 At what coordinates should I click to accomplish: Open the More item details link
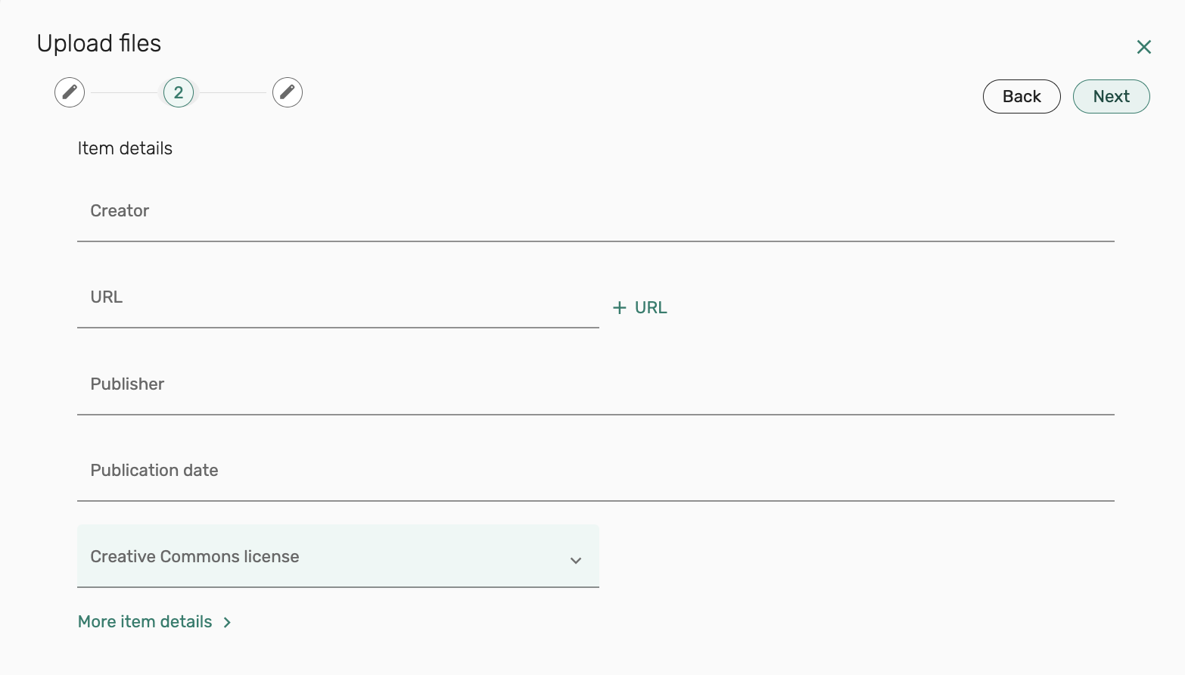(145, 622)
